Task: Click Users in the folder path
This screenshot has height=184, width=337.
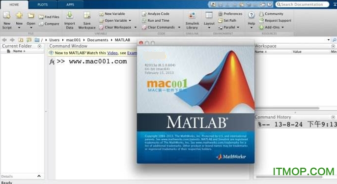Action: tap(54, 40)
